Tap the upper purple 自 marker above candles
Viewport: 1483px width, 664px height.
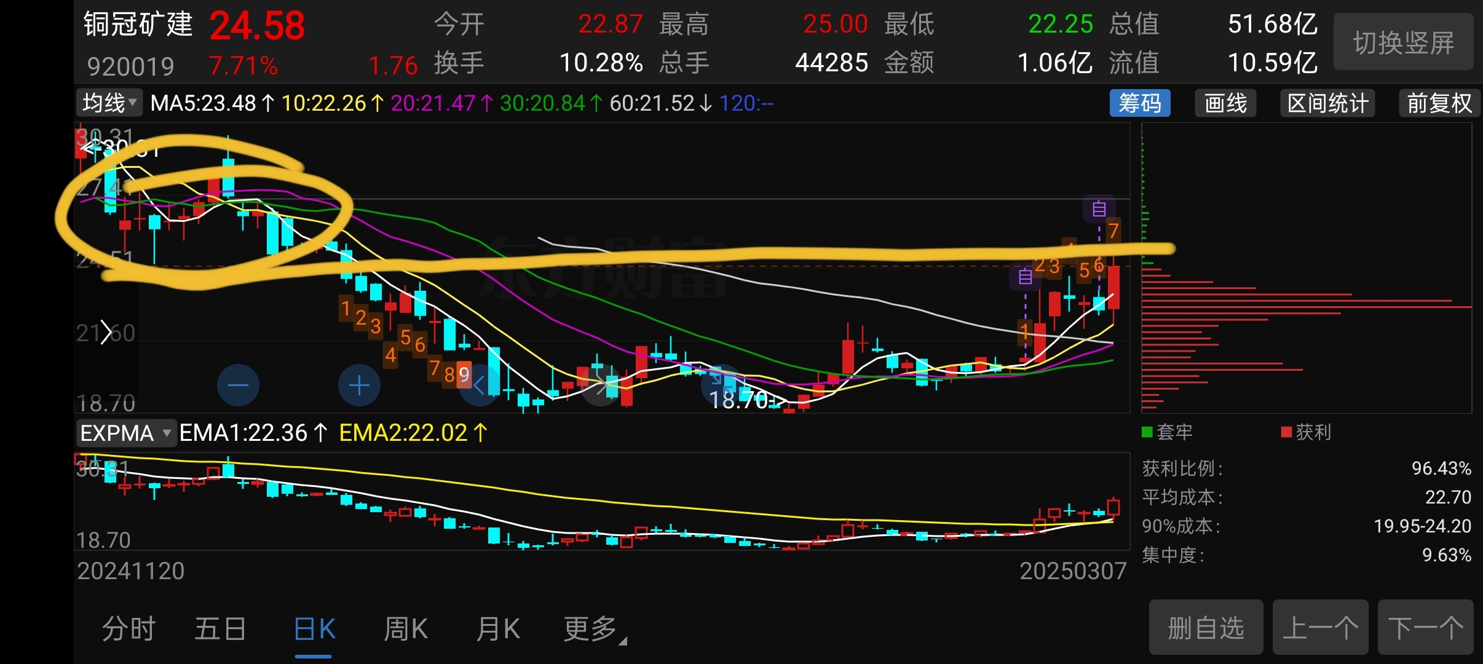pyautogui.click(x=1099, y=209)
